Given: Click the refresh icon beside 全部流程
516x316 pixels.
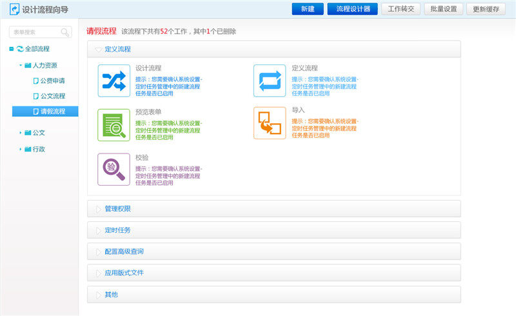Looking at the screenshot, I should 21,49.
